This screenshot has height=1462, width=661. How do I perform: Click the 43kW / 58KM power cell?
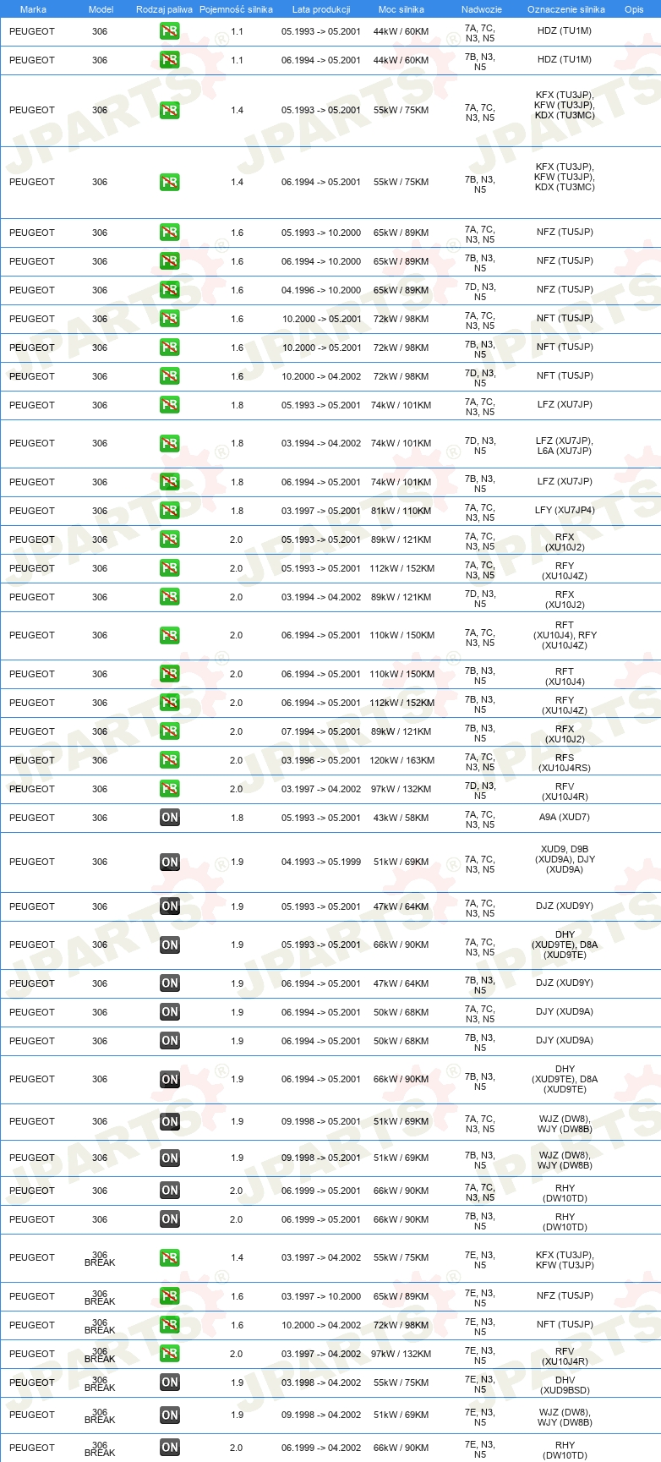pos(402,818)
